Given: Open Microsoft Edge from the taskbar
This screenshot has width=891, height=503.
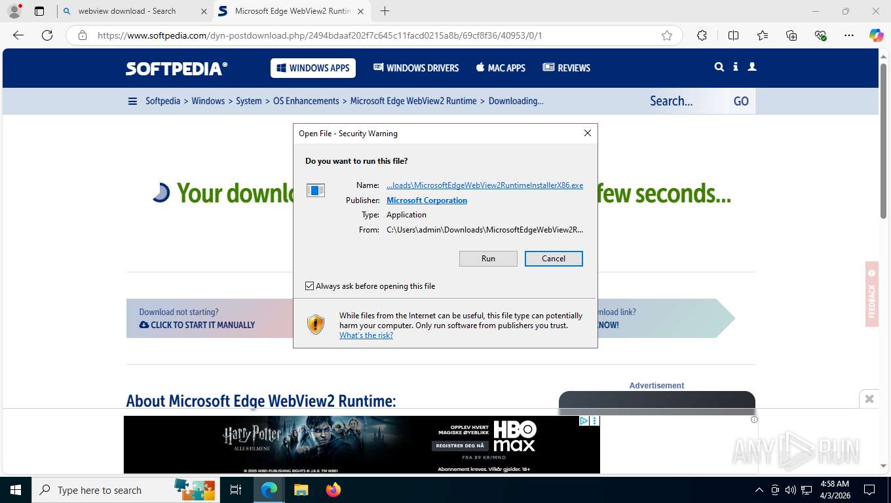Looking at the screenshot, I should coord(269,490).
